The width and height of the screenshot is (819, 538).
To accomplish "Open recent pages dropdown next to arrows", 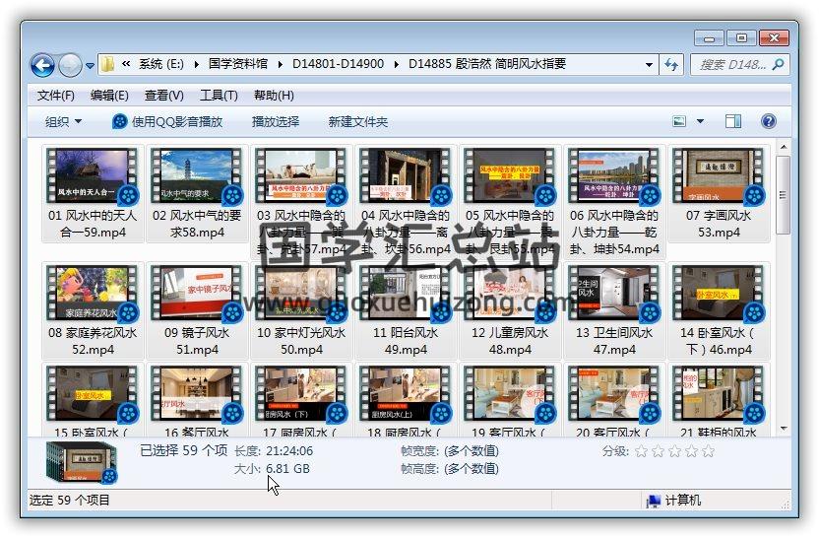I will click(91, 66).
